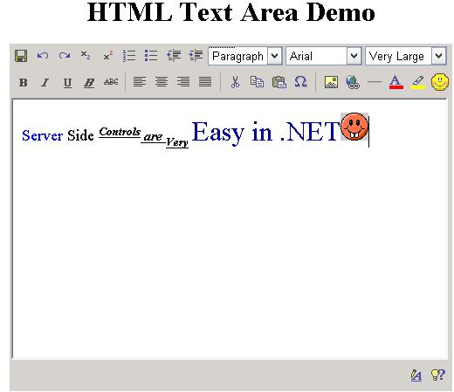This screenshot has width=454, height=392.
Task: Insert a bulleted list
Action: pos(151,56)
